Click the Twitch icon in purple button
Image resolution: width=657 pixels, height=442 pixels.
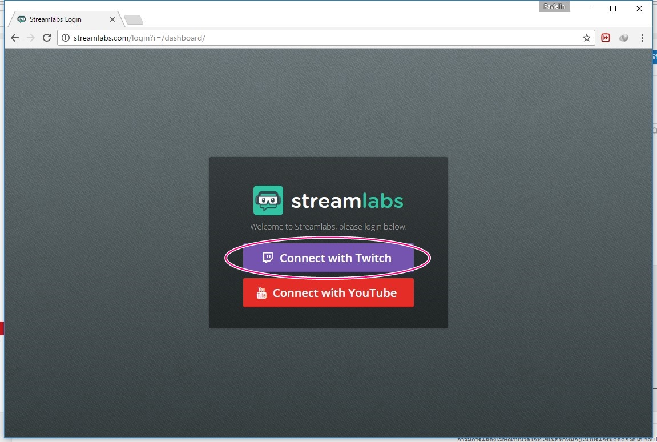267,258
